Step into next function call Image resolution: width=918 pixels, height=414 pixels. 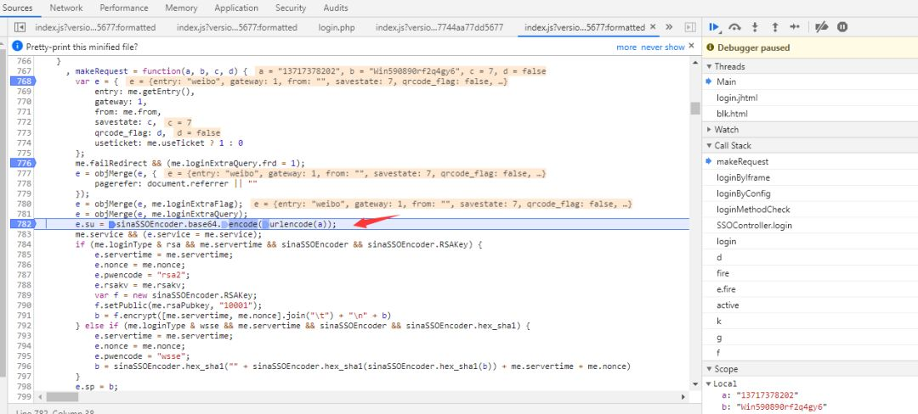point(756,27)
